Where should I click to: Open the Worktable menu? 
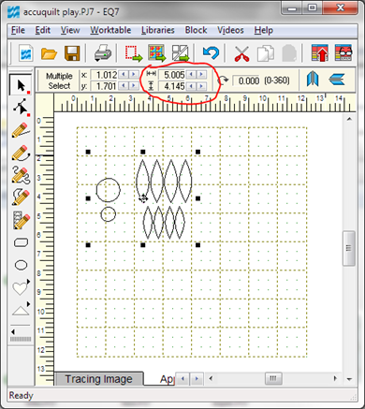[110, 30]
